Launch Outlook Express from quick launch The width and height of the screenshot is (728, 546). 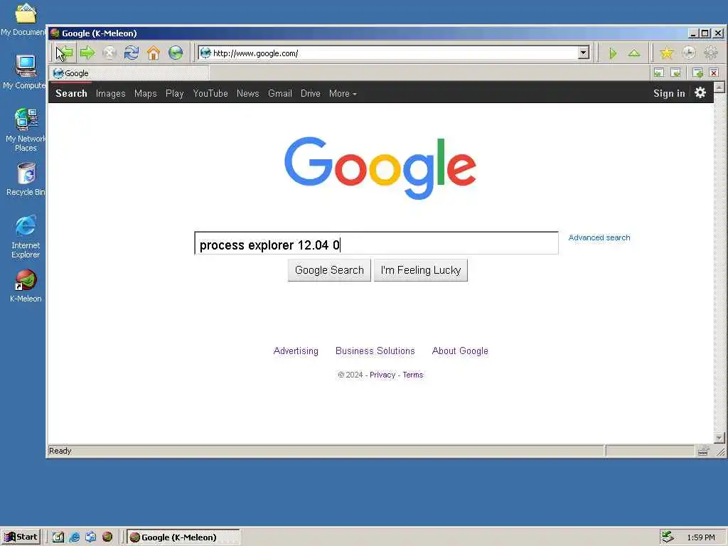point(90,537)
